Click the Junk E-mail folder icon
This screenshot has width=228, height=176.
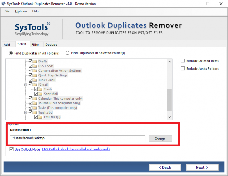coord(35,80)
